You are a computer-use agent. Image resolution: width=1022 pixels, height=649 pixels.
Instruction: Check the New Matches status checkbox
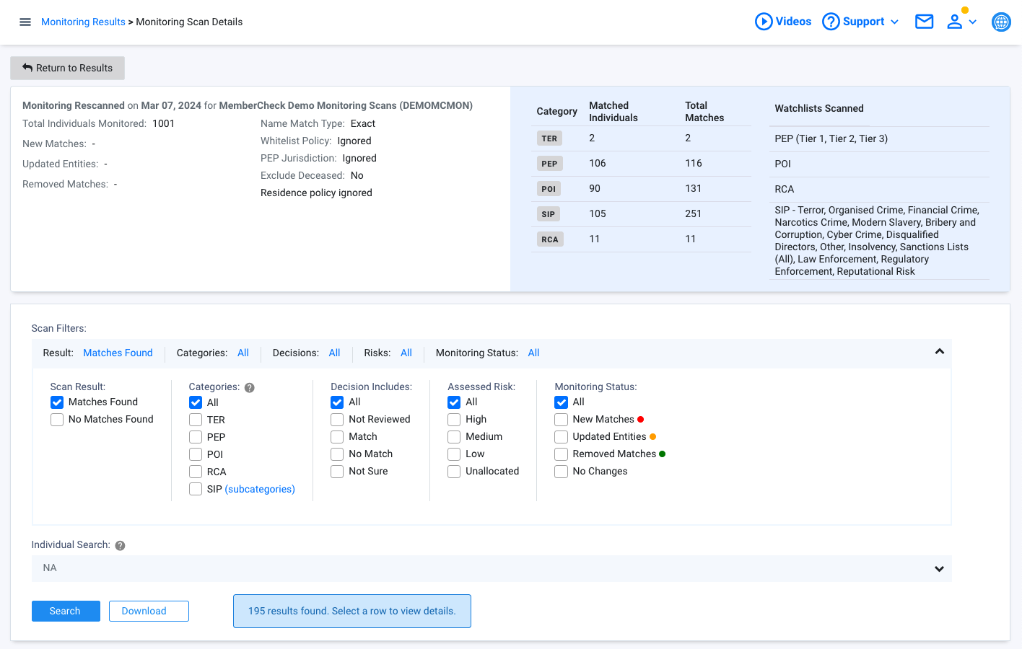562,420
